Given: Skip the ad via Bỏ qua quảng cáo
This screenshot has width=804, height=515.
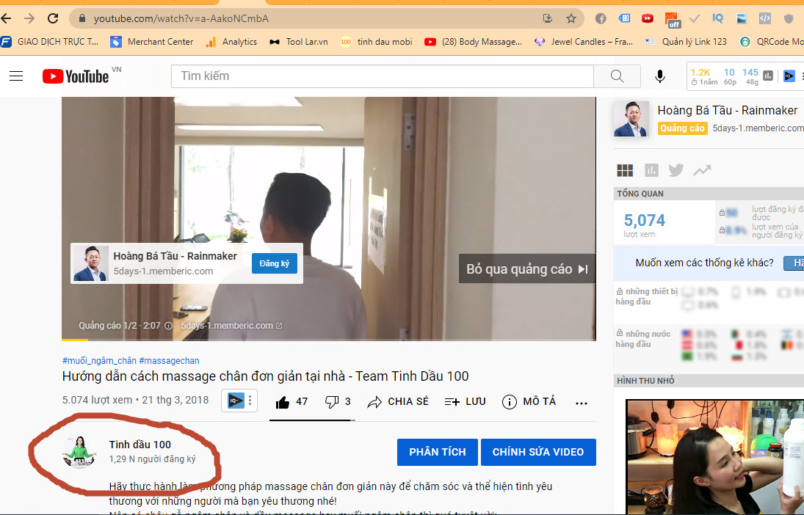Looking at the screenshot, I should click(526, 269).
